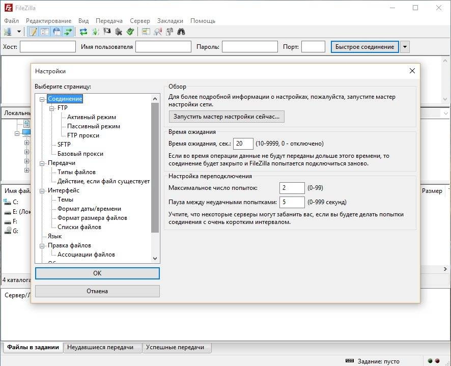Collapse the Интерфейс tree node
Viewport: 451px width, 366px height.
click(x=42, y=191)
